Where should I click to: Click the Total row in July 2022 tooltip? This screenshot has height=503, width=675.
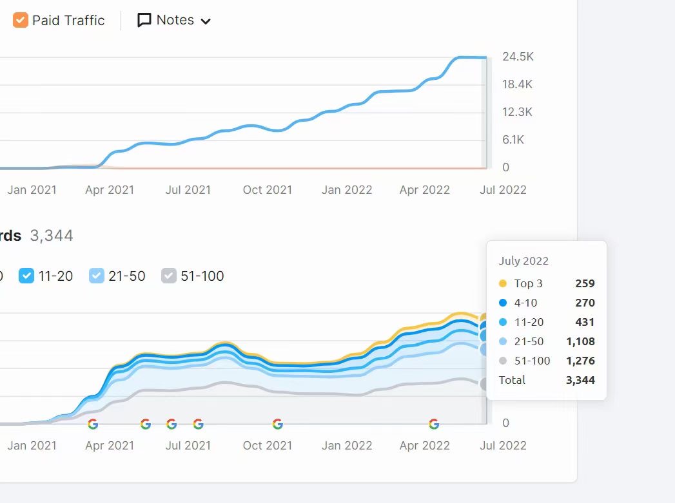pyautogui.click(x=547, y=380)
